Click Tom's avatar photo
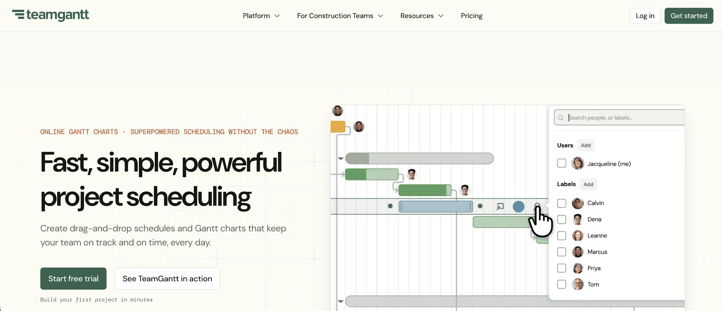Image resolution: width=723 pixels, height=311 pixels. [578, 284]
